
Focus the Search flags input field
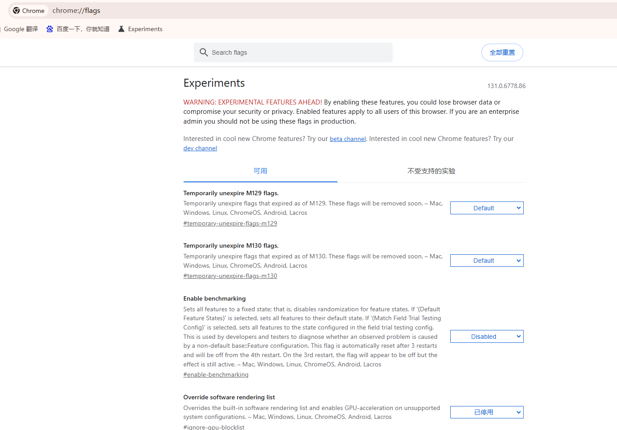(x=298, y=52)
